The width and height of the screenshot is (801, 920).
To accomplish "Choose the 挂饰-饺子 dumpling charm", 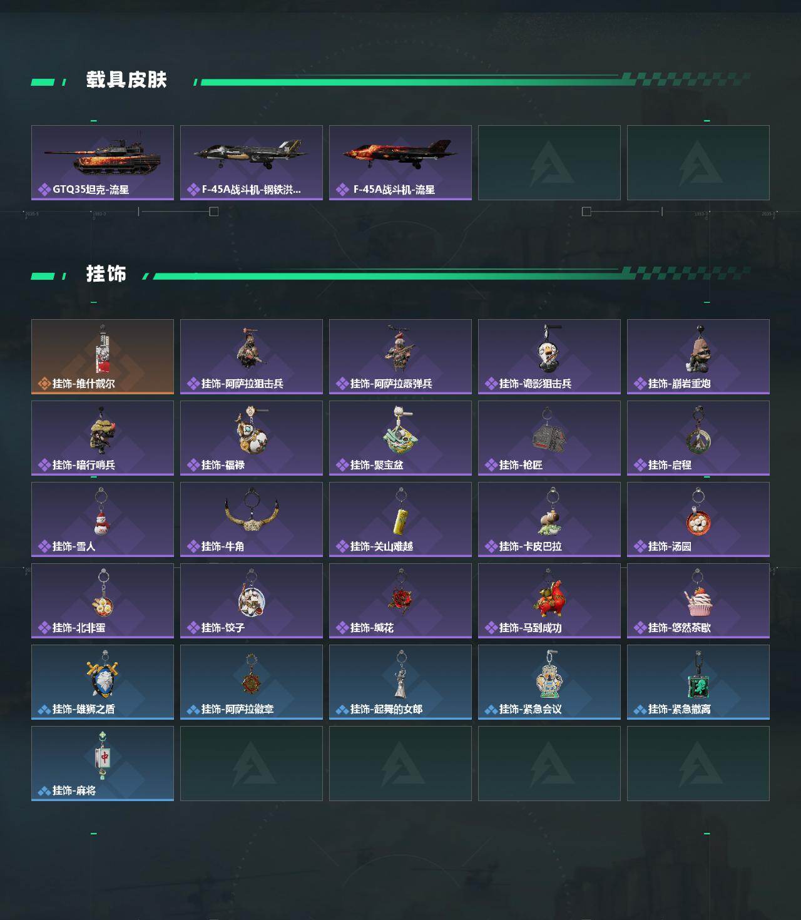I will tap(252, 601).
